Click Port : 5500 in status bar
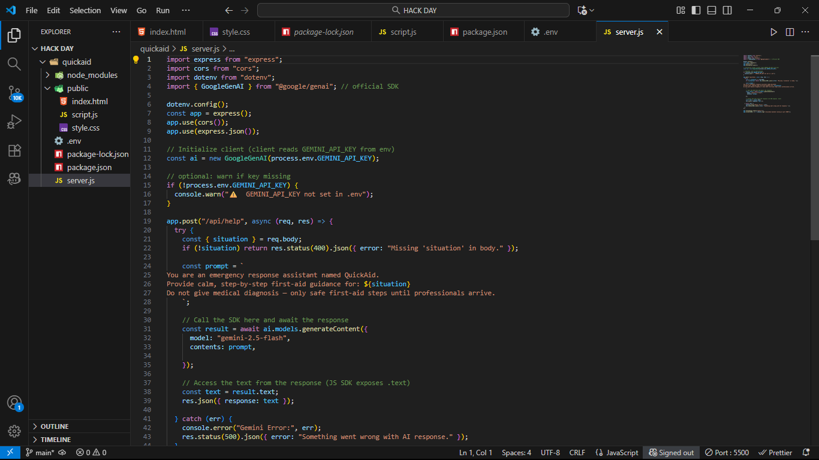 click(x=727, y=453)
